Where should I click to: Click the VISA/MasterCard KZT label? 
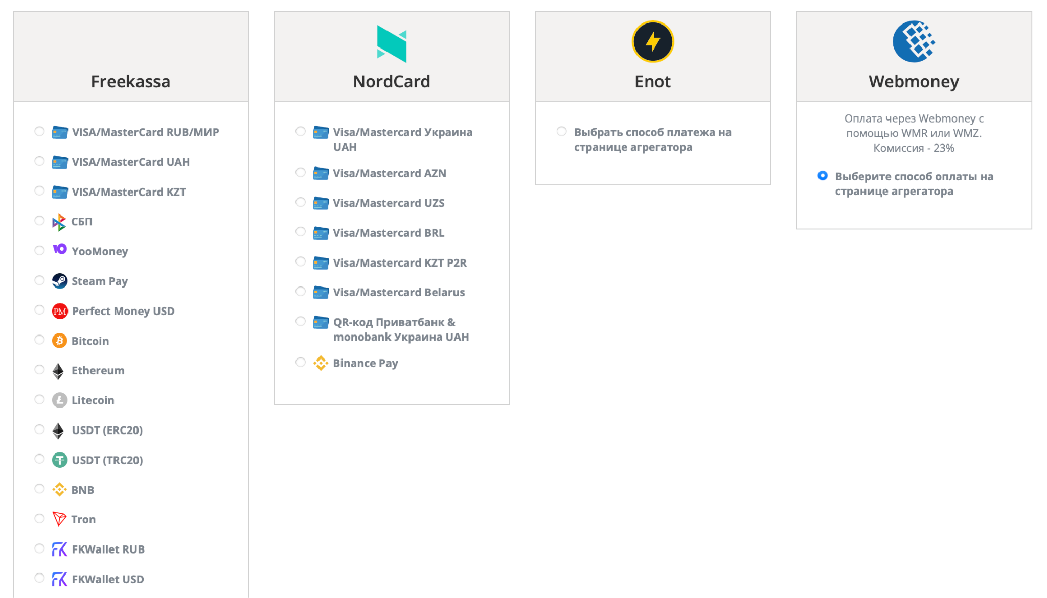click(129, 193)
